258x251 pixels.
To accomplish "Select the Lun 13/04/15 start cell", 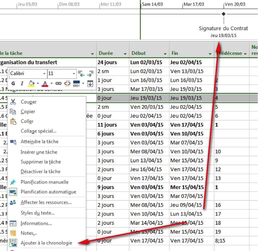I will 149,160.
